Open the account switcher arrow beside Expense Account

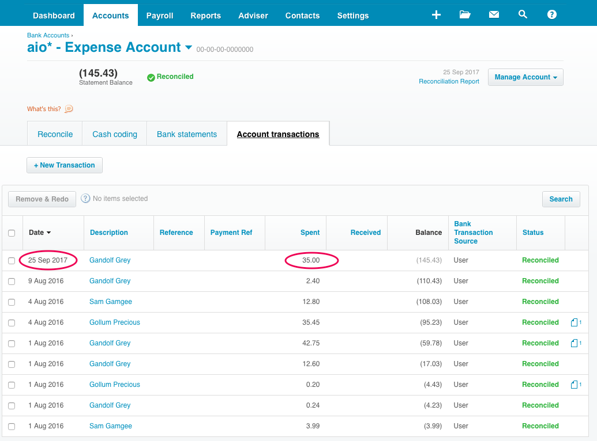click(189, 48)
